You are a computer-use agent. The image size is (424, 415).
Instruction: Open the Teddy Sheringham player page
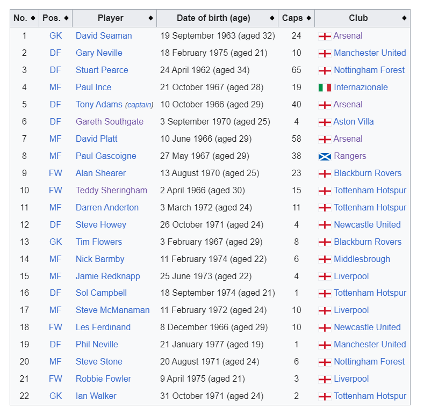[111, 190]
